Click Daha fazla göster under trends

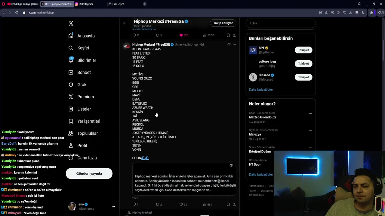[x=261, y=174]
